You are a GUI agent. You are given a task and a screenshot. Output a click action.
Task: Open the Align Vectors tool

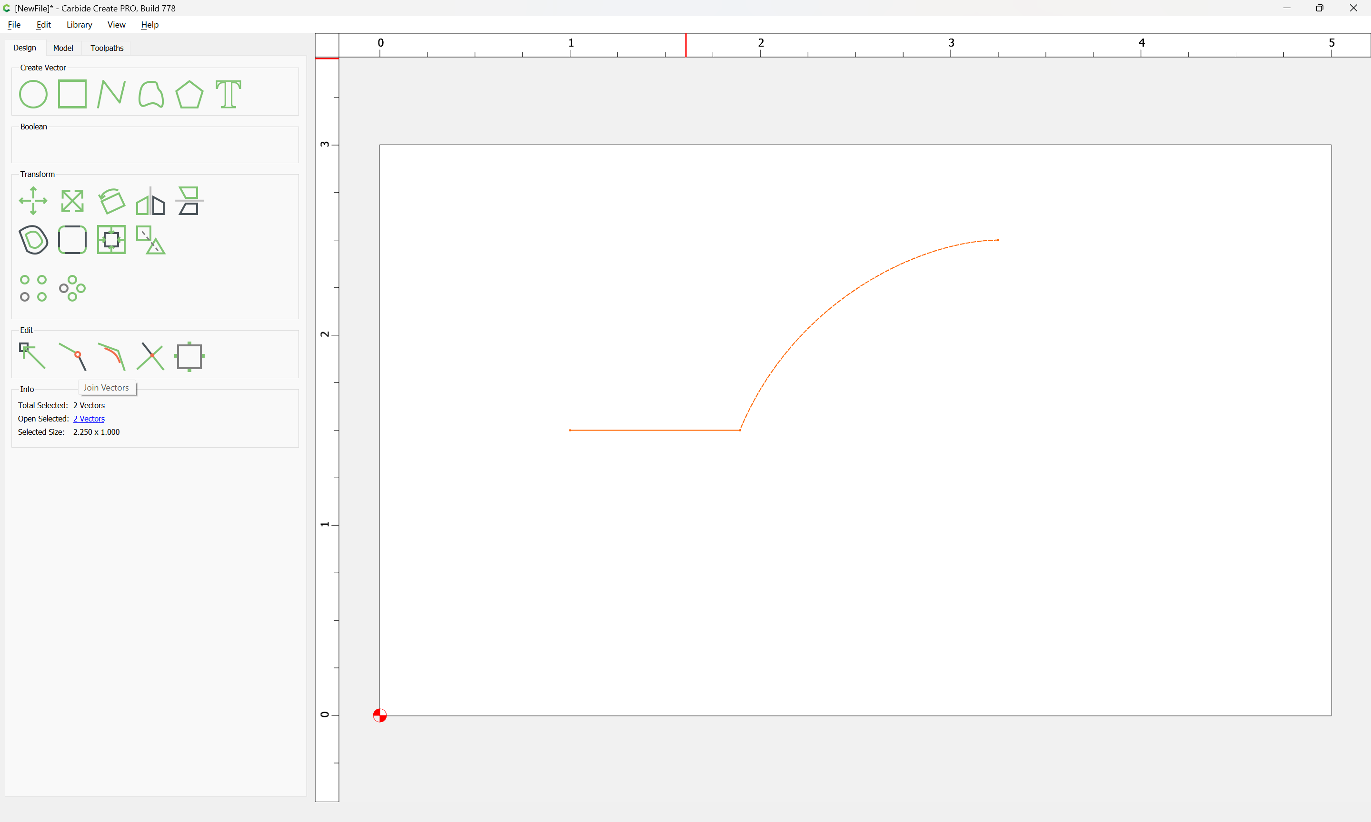[189, 201]
